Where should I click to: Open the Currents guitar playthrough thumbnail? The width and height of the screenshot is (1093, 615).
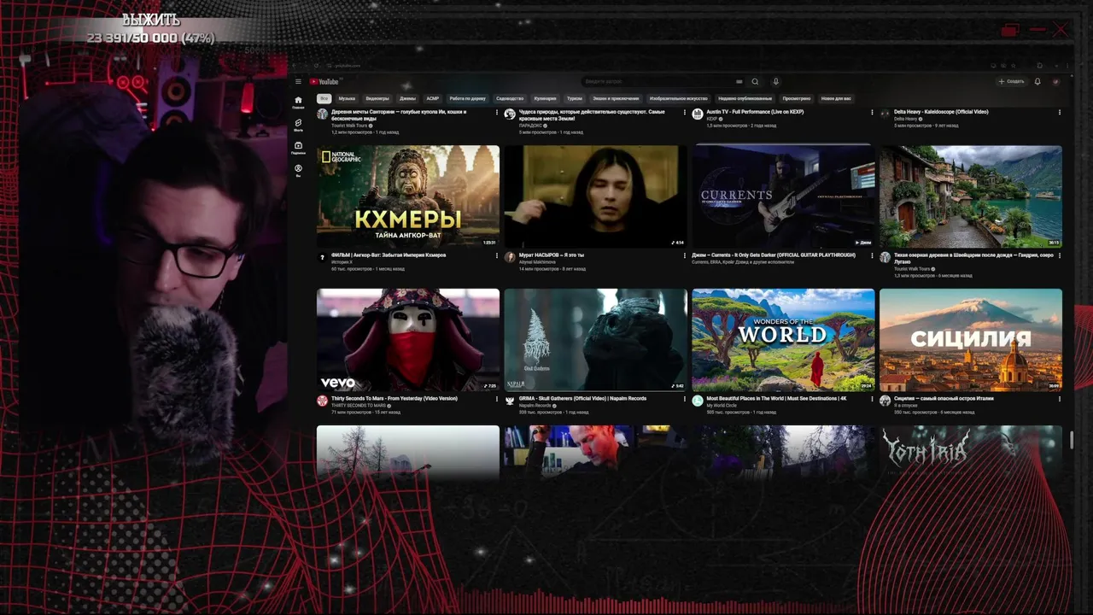pos(783,196)
